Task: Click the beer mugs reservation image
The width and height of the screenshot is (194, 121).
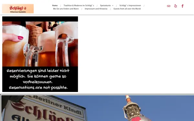Action: point(40,54)
